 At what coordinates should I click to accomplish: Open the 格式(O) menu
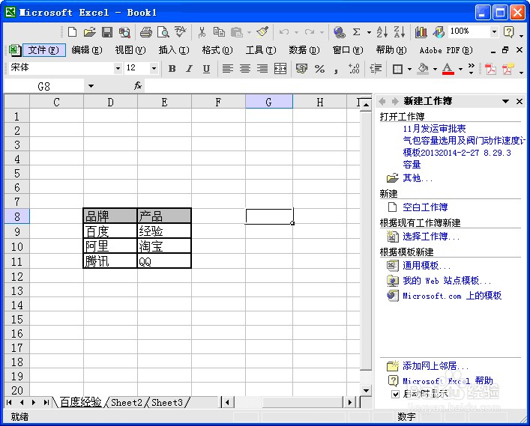(217, 50)
